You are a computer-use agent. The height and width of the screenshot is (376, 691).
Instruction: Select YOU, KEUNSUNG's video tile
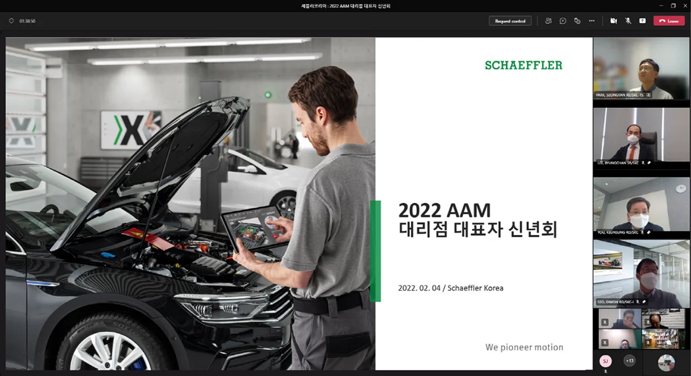641,205
